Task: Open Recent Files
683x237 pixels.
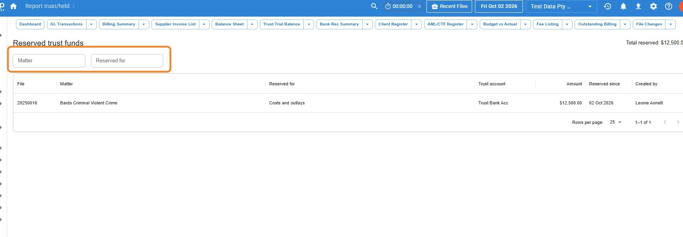Action: 450,6
